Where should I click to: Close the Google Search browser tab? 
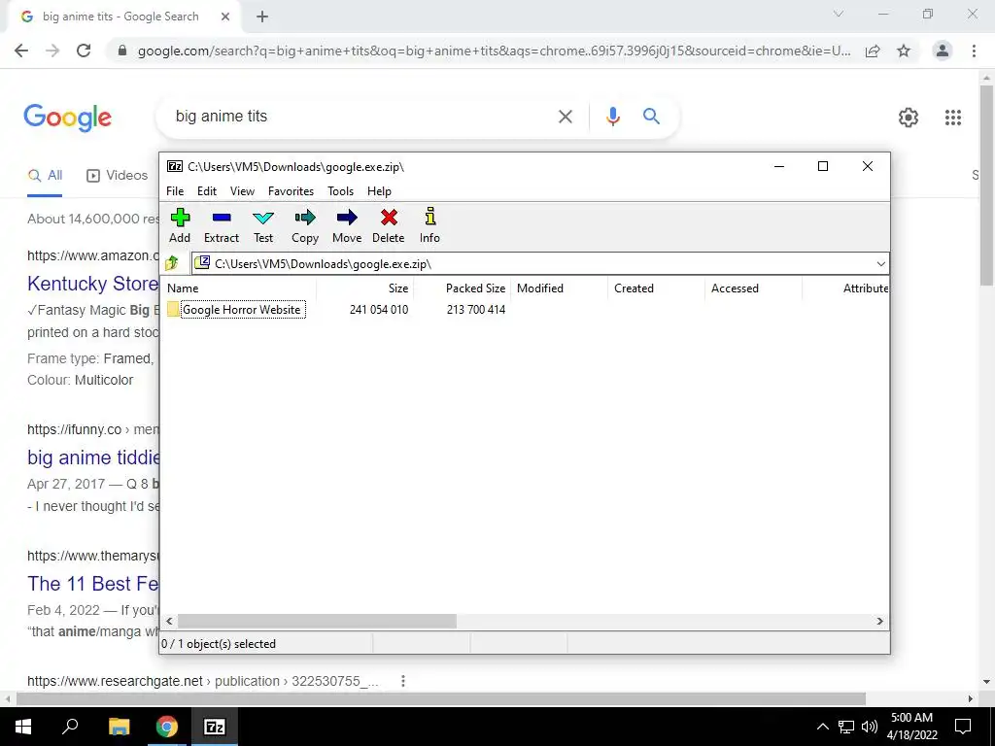coord(225,17)
